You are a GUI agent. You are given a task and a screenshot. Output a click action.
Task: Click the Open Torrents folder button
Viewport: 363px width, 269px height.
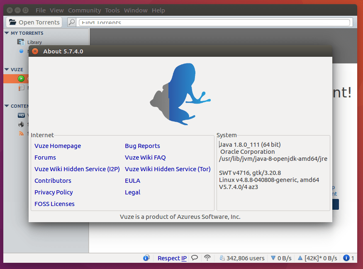[x=34, y=22]
